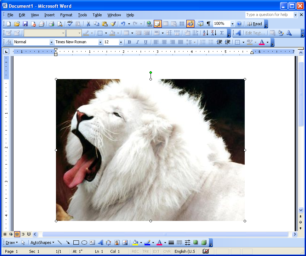The width and height of the screenshot is (306, 256).
Task: Open the Zoom level dropdown
Action: click(232, 24)
